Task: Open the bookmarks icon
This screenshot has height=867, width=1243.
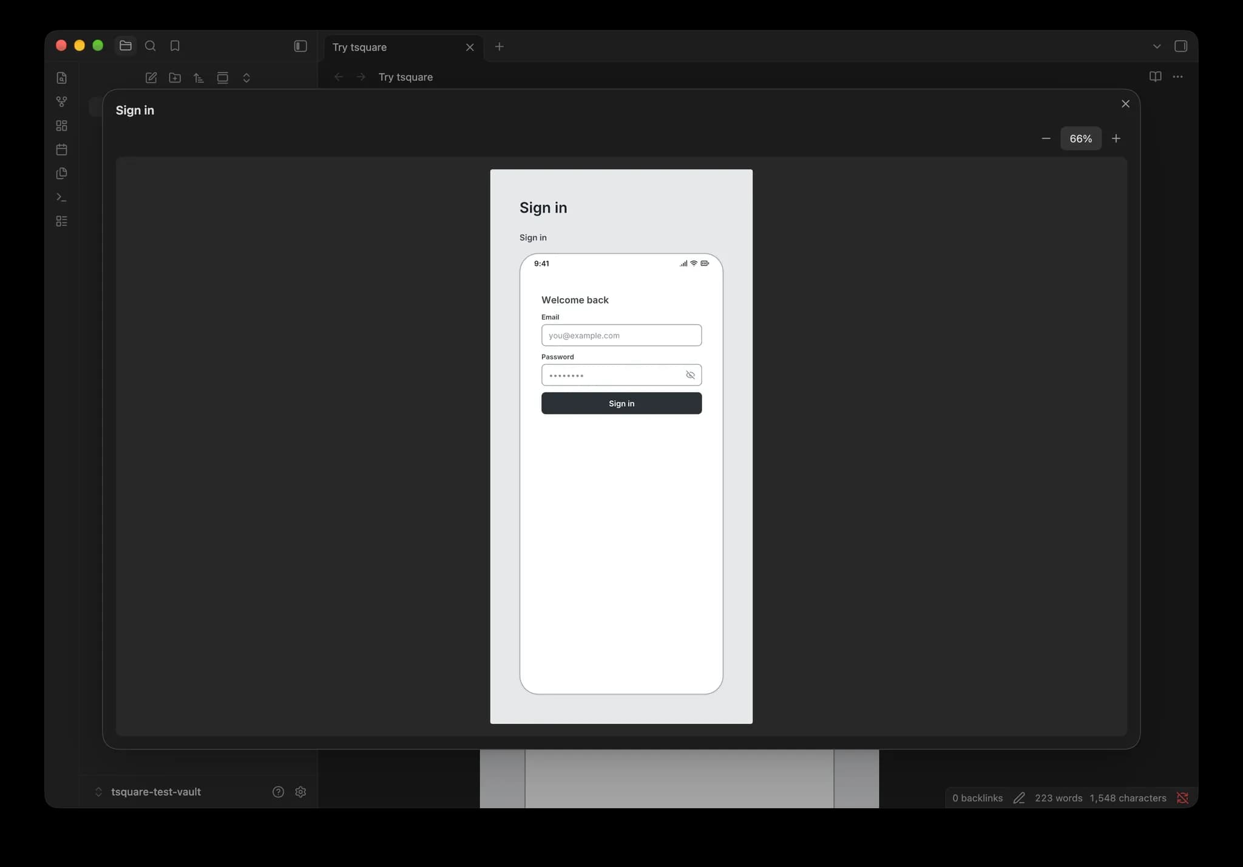Action: point(175,46)
